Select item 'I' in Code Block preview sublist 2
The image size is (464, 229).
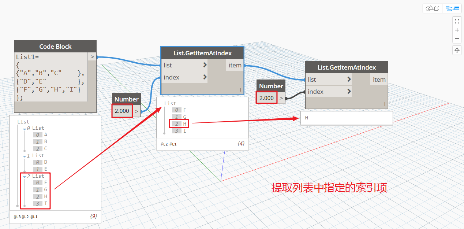pos(46,204)
